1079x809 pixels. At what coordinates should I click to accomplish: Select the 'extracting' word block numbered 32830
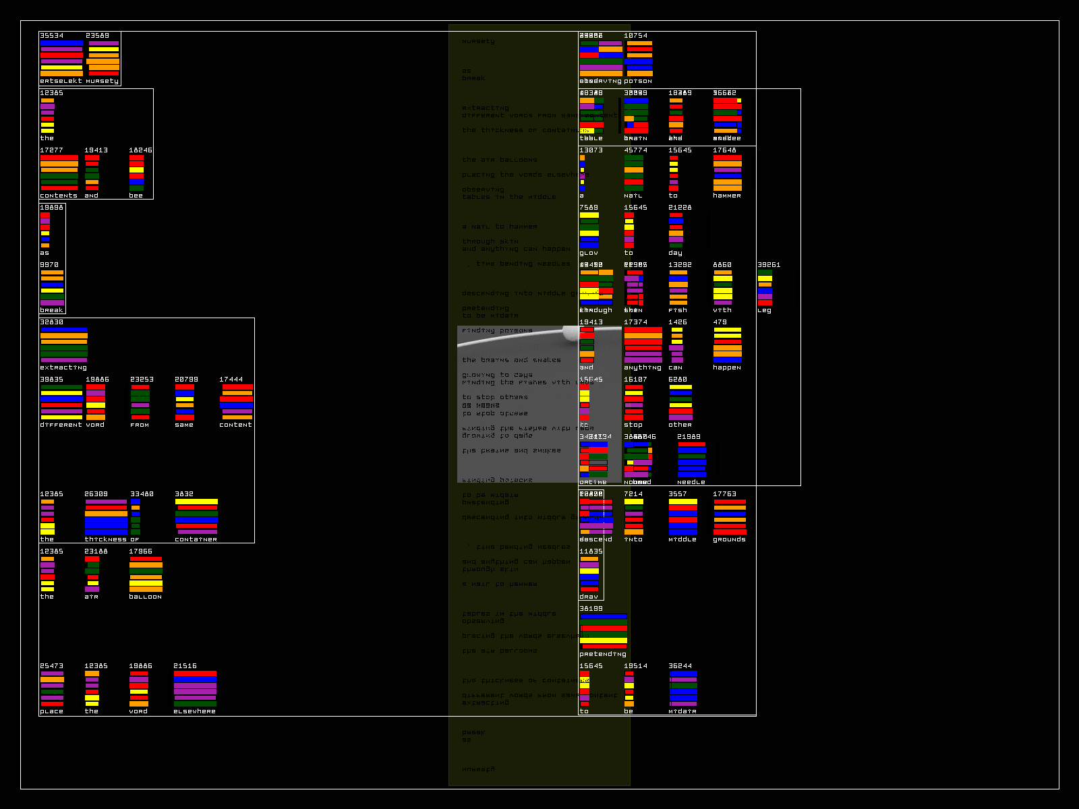point(63,344)
